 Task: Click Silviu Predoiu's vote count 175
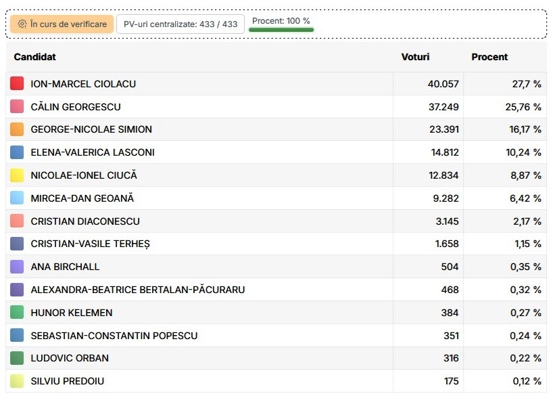[451, 381]
